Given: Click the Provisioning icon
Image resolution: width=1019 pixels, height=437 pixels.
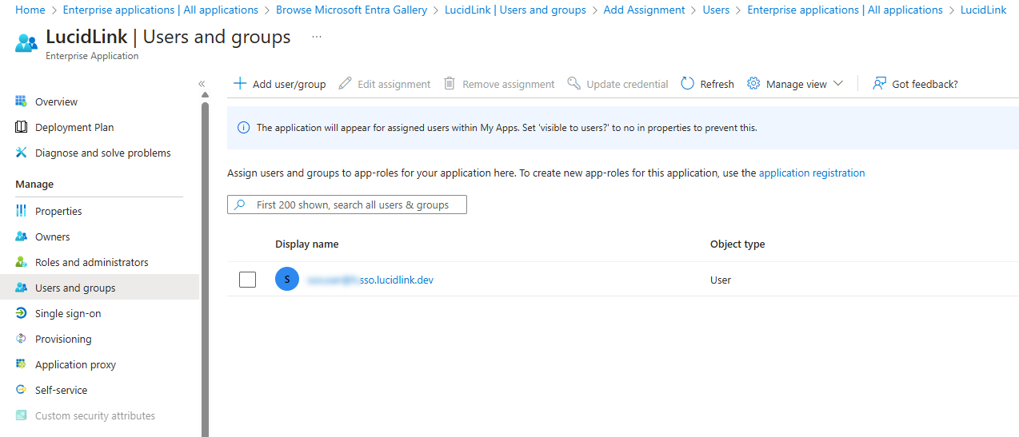Looking at the screenshot, I should (x=22, y=339).
